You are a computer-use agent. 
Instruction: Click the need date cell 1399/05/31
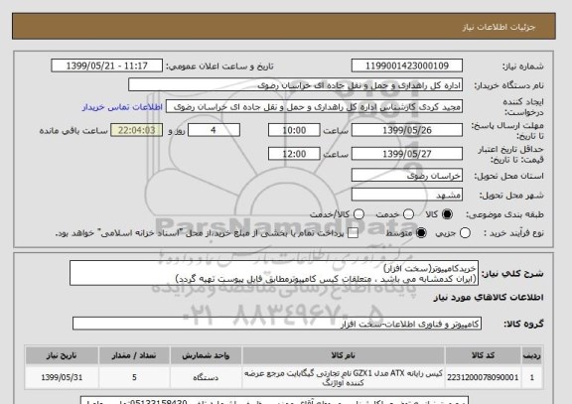(x=62, y=377)
